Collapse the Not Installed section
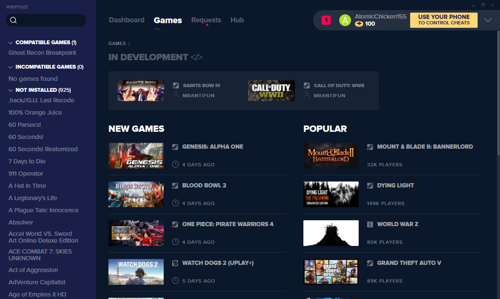 tap(11, 91)
